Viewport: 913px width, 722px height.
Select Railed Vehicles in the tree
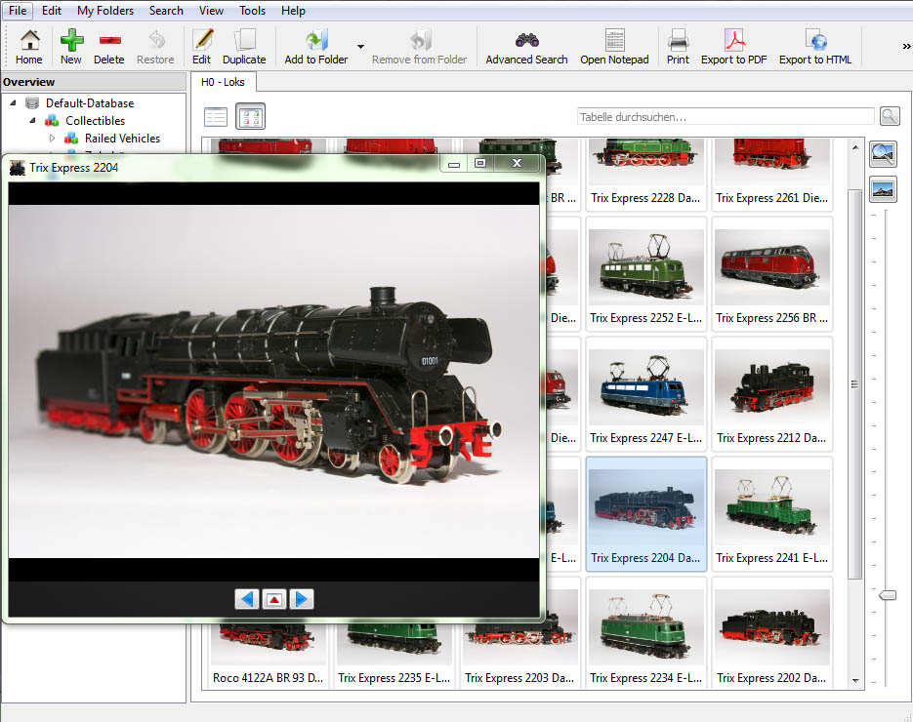(122, 138)
